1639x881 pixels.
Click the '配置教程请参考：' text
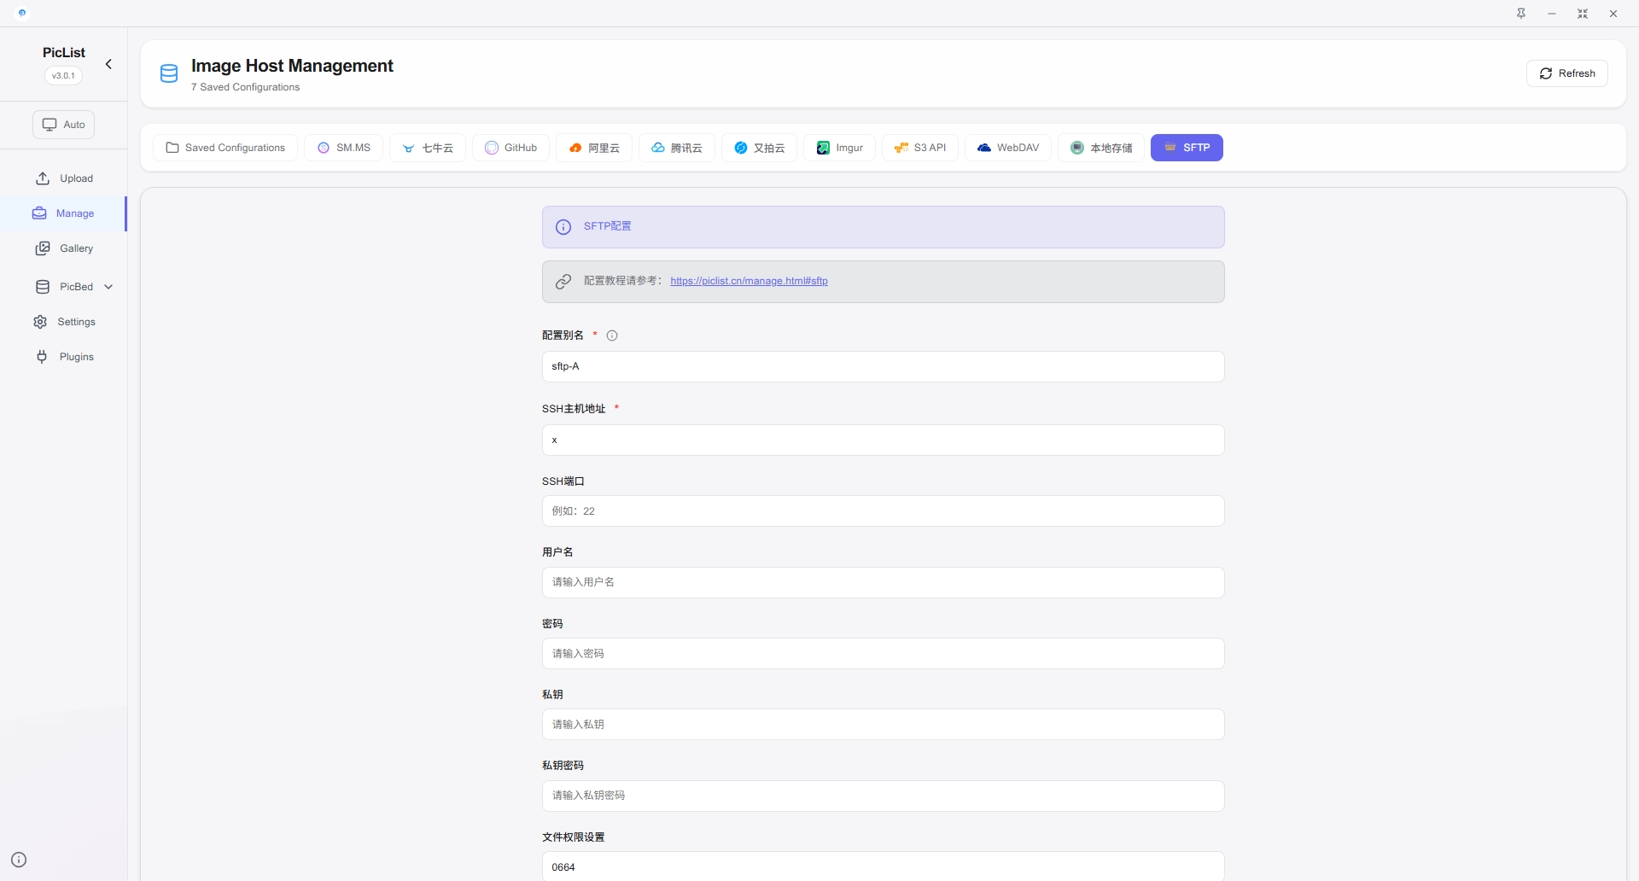click(x=623, y=281)
